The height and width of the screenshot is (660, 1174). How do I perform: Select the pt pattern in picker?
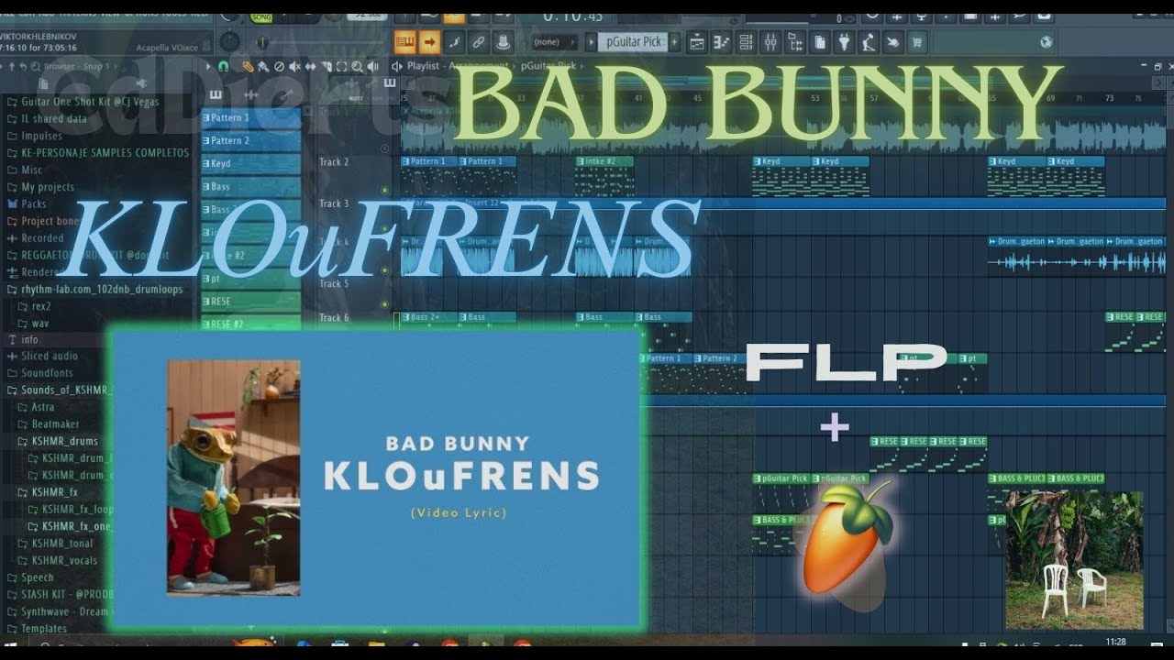pyautogui.click(x=251, y=279)
